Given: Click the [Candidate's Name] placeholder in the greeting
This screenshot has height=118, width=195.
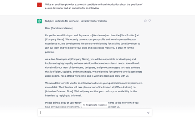Looking at the screenshot, I should tap(62, 28).
